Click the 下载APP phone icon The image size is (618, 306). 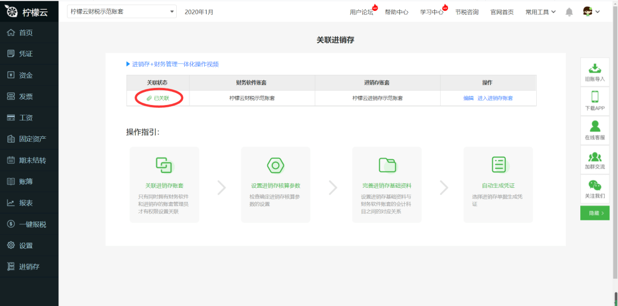[595, 96]
